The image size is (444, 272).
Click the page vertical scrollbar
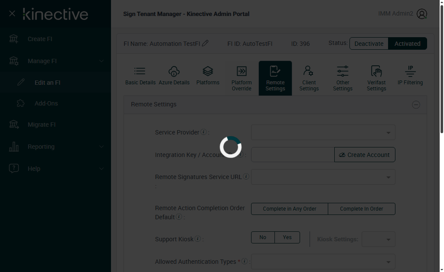[x=441, y=68]
